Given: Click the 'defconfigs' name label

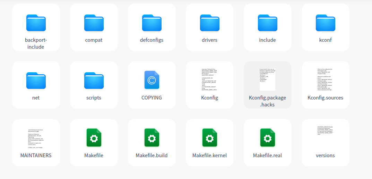Looking at the screenshot, I should coord(152,40).
